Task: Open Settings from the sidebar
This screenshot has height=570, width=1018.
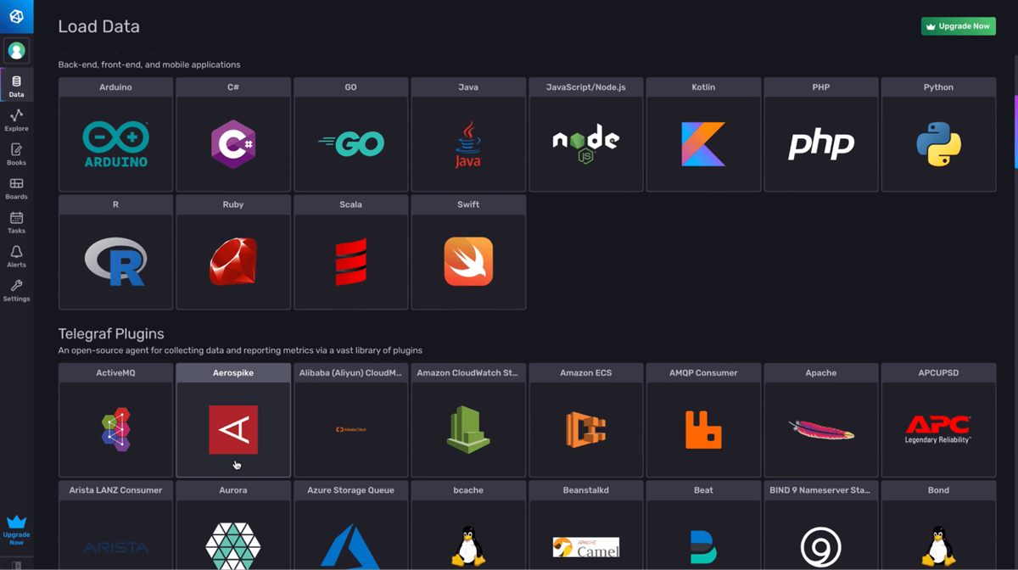Action: (16, 290)
